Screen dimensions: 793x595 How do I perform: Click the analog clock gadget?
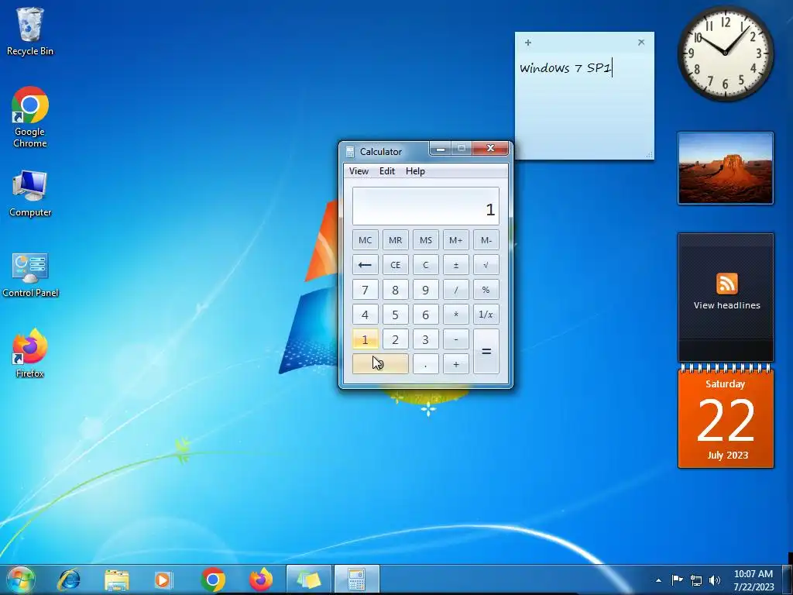click(x=725, y=53)
